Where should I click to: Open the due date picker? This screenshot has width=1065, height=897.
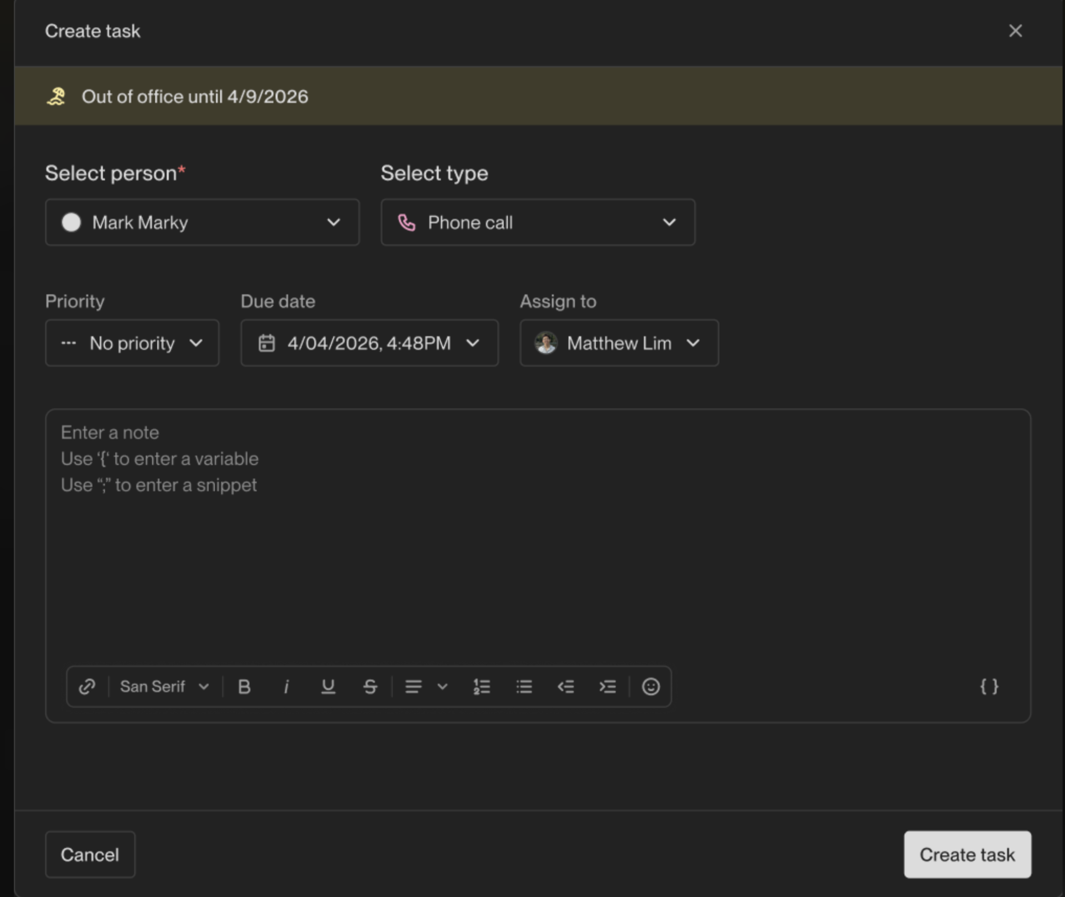coord(369,343)
